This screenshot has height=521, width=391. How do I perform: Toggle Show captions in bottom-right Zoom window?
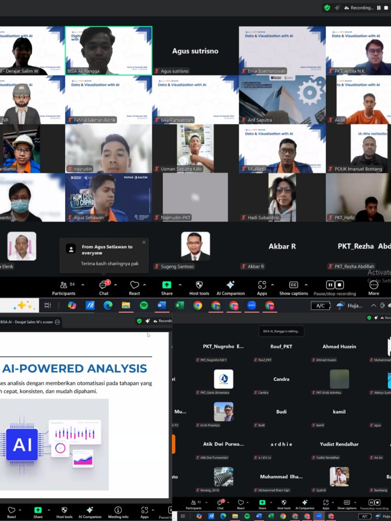(347, 505)
